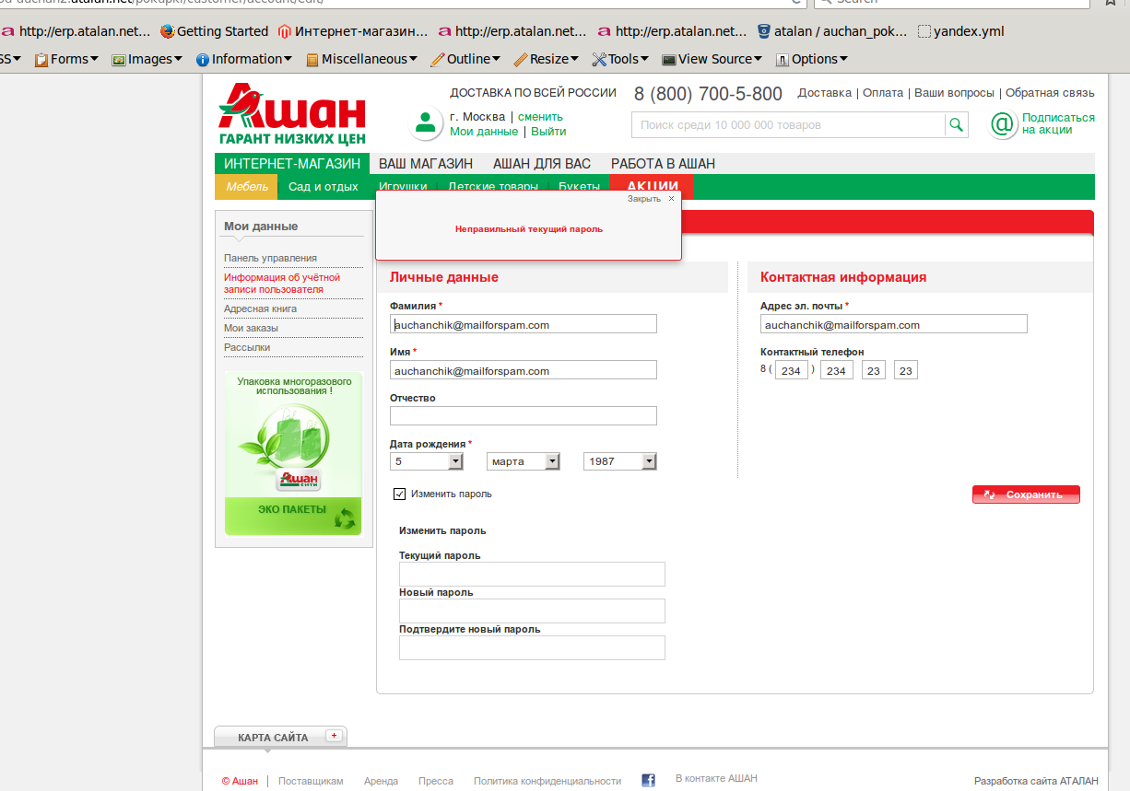Open Интернет-магазин Magento bookmark
The height and width of the screenshot is (791, 1130).
click(352, 31)
